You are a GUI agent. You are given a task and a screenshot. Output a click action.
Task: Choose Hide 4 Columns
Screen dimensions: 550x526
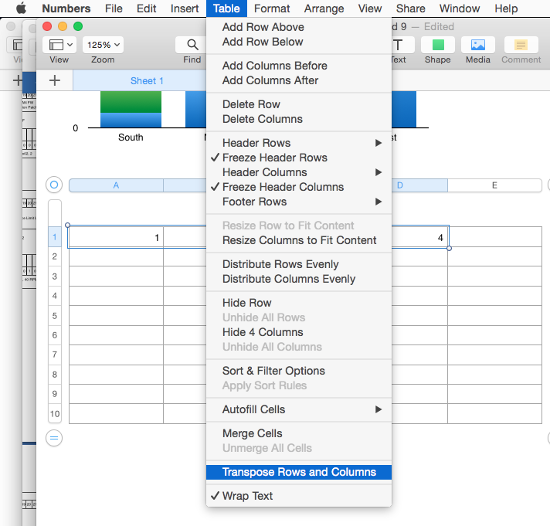299,332
